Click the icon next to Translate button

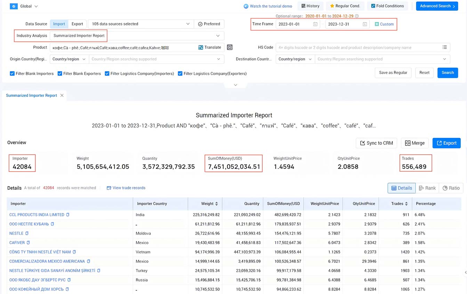point(230,47)
